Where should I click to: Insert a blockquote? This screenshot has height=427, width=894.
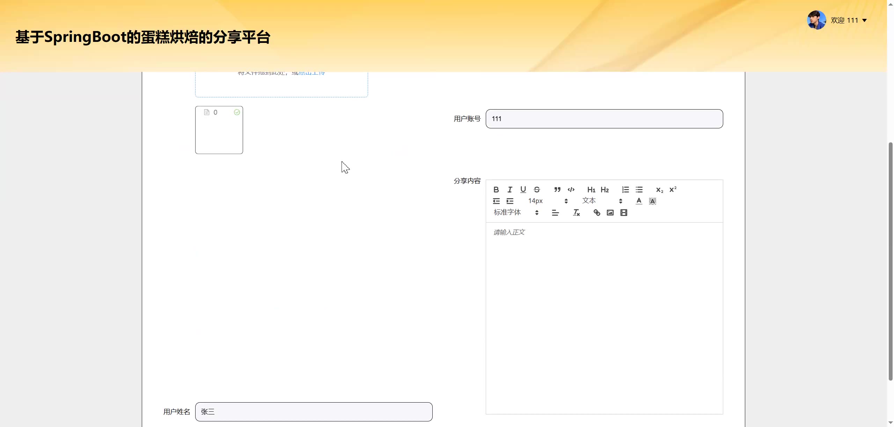coord(557,189)
